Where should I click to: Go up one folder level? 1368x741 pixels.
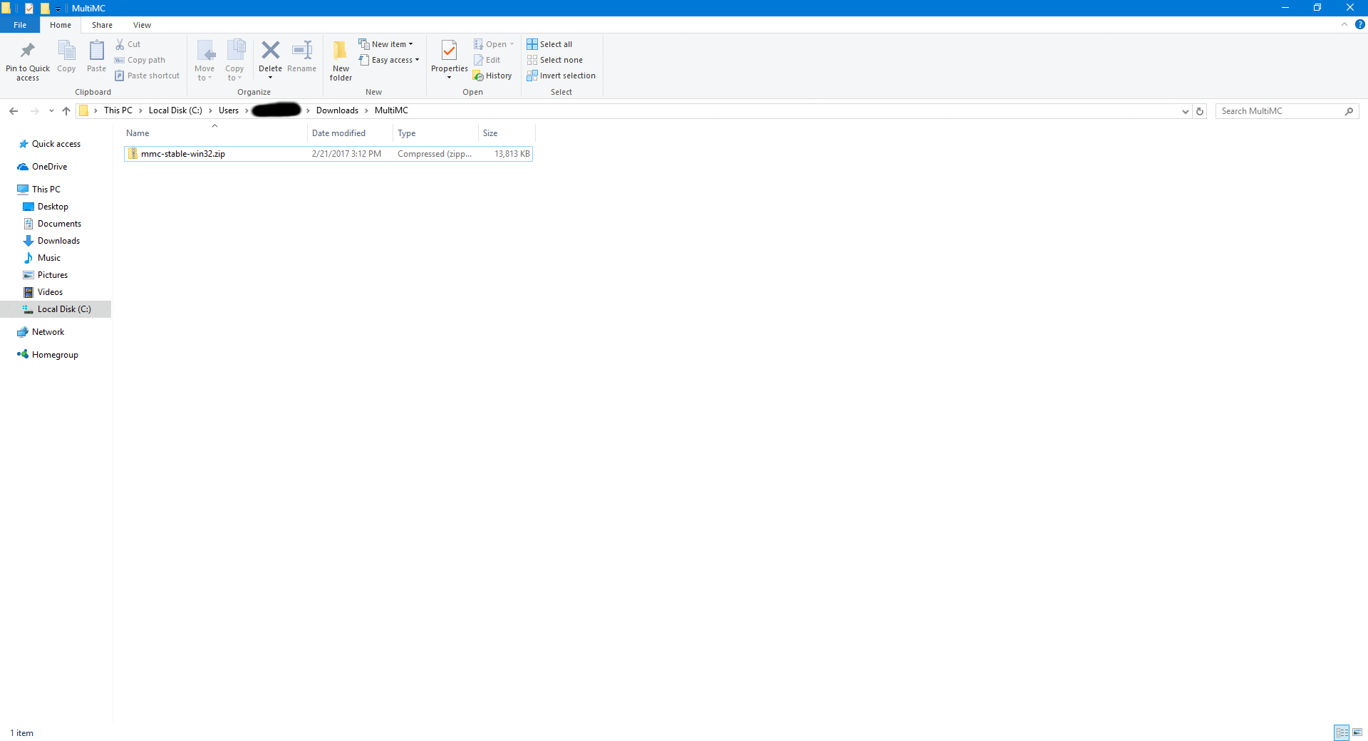click(66, 110)
